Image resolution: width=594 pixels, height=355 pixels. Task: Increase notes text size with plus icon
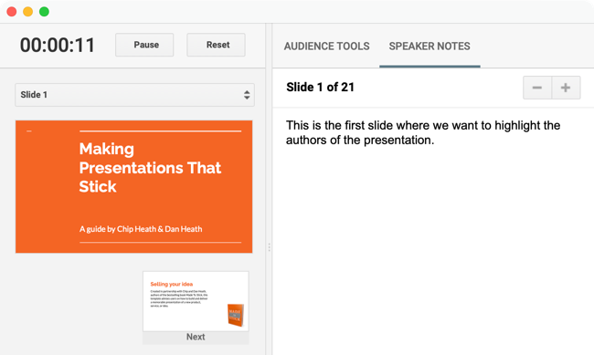tap(566, 88)
